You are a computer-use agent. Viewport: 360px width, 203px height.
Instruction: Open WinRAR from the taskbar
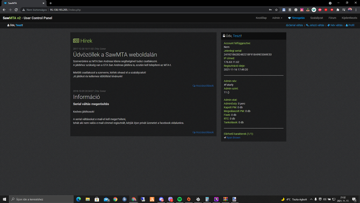click(226, 199)
